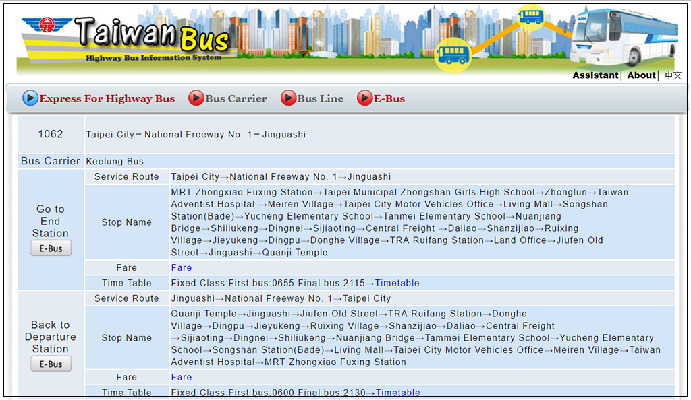
Task: Click the Back to Departure Station label
Action: [x=50, y=337]
